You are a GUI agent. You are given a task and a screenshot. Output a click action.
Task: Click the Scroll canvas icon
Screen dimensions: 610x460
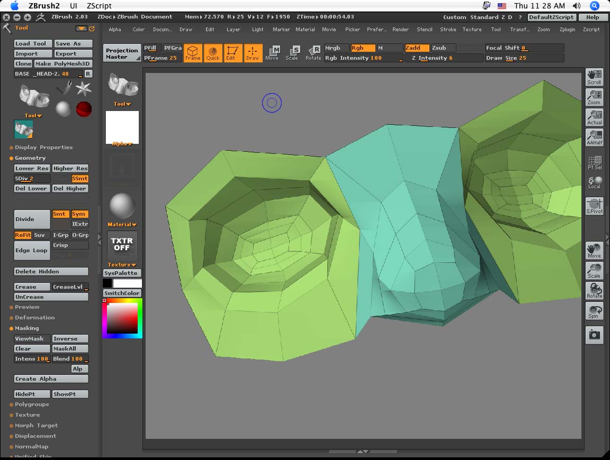(595, 77)
